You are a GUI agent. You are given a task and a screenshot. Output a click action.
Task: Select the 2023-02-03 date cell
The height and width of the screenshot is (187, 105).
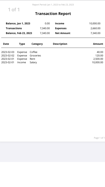pyautogui.click(x=8, y=52)
